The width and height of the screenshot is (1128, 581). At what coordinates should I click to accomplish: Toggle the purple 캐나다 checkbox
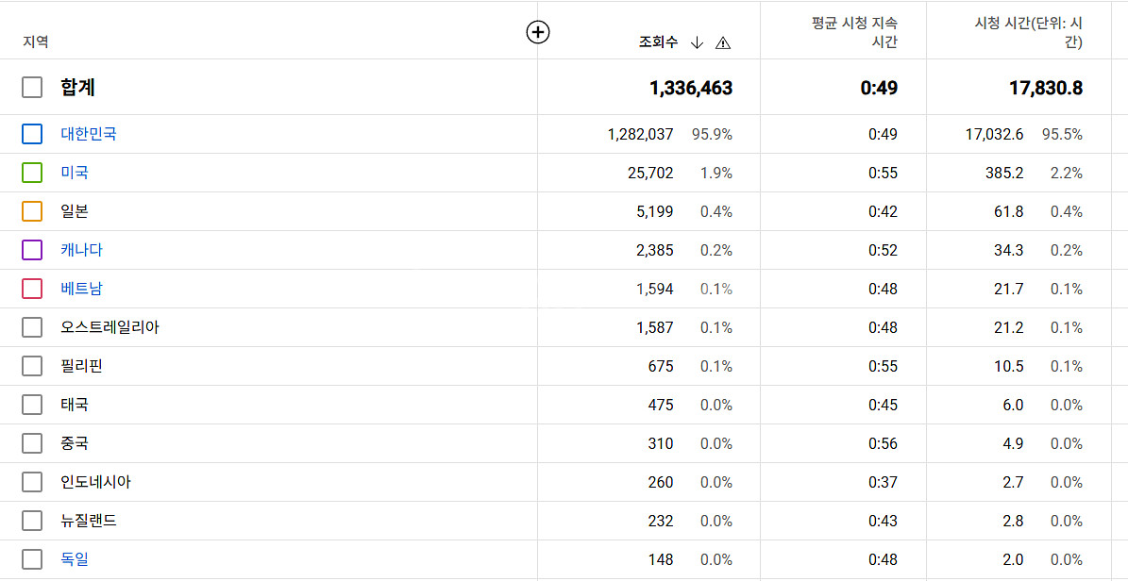(32, 250)
